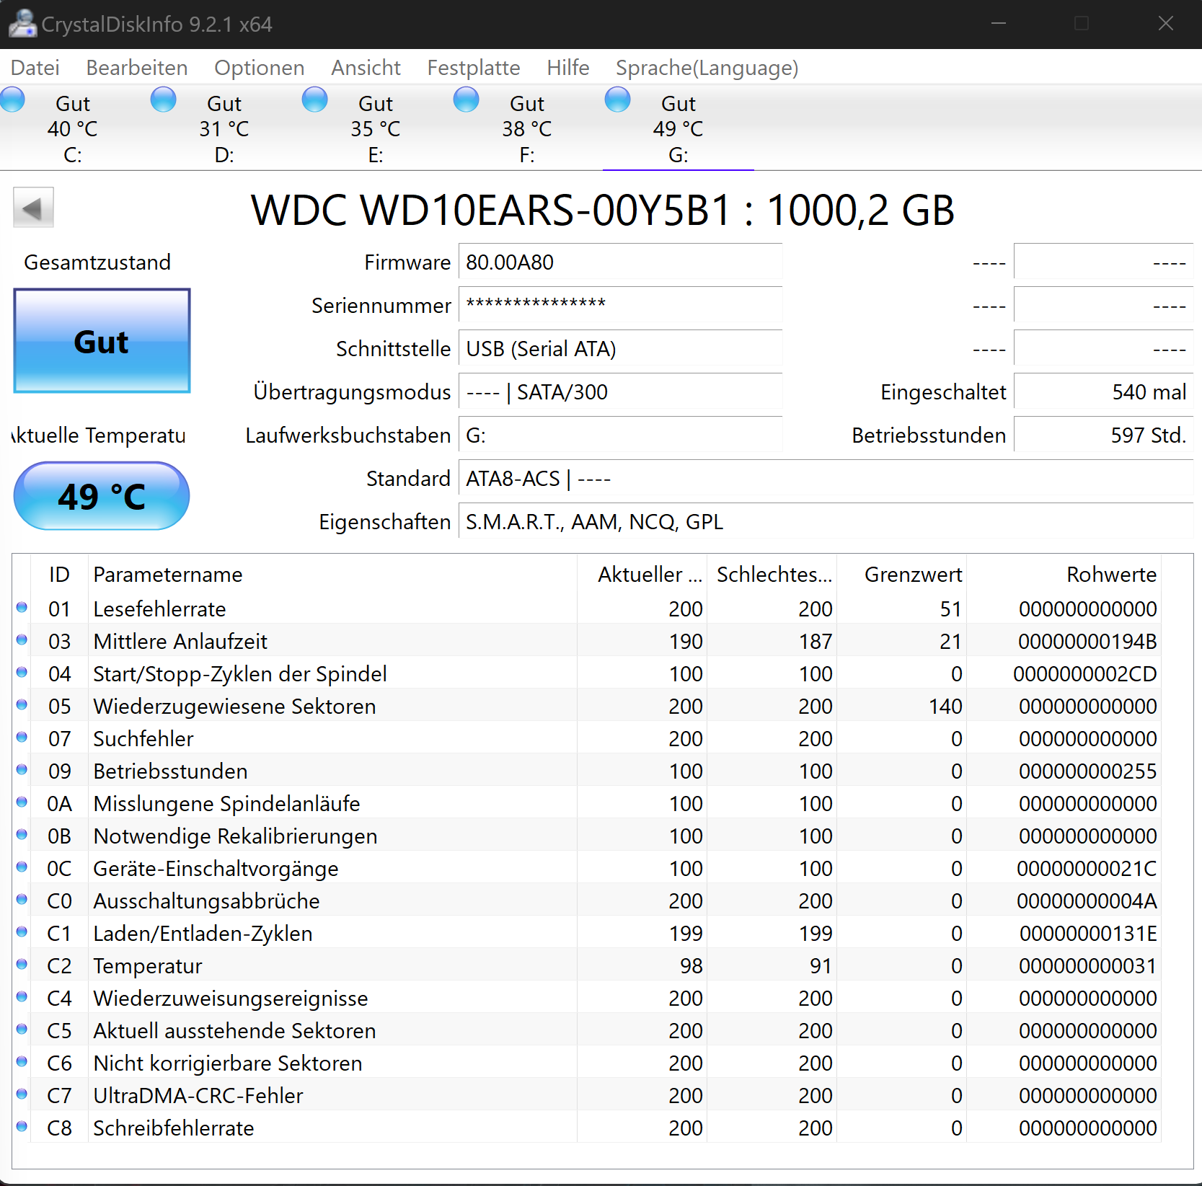Viewport: 1202px width, 1186px height.
Task: Click the health circle above drive E:
Action: pyautogui.click(x=315, y=99)
